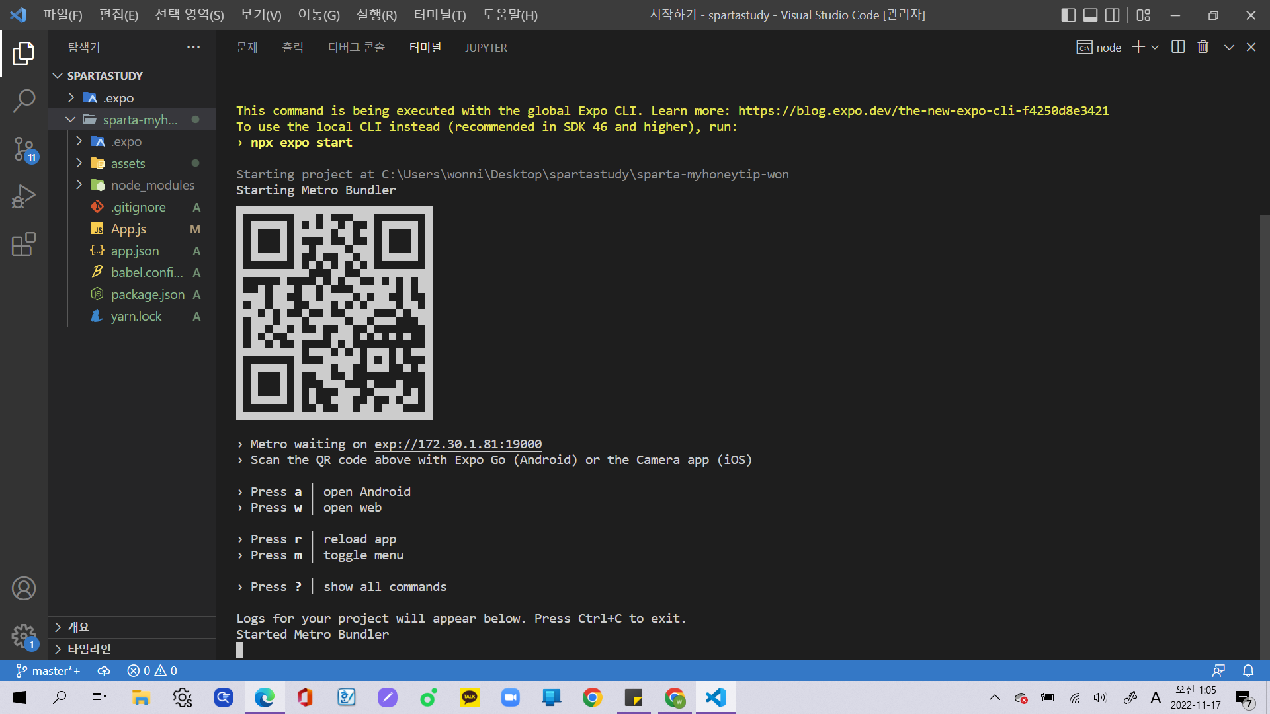The width and height of the screenshot is (1270, 714).
Task: Select the 터미널 panel tab
Action: tap(425, 48)
